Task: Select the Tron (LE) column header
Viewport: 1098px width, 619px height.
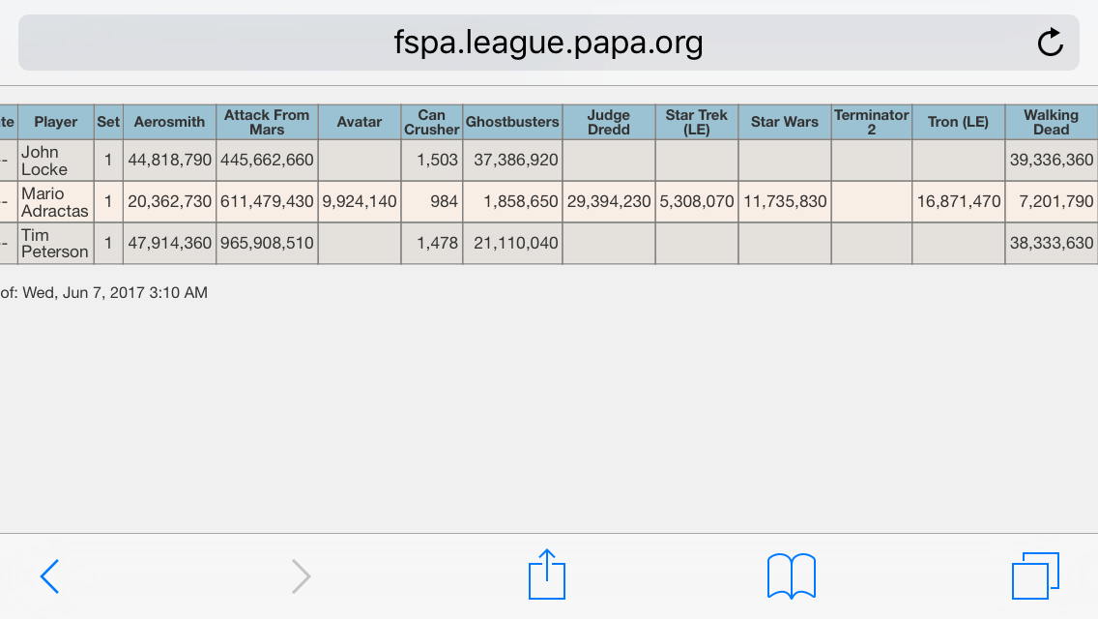Action: [x=958, y=122]
